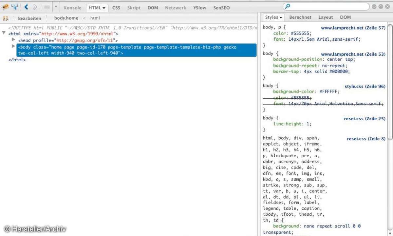
Task: Open www.lamprecht.net (Zeile 53) source link
Action: [353, 54]
